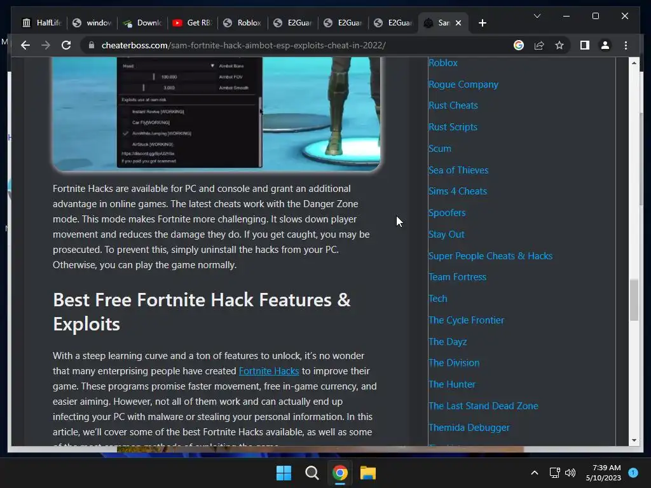Image resolution: width=651 pixels, height=488 pixels.
Task: Switch to the first E2Guardian tab
Action: [292, 23]
